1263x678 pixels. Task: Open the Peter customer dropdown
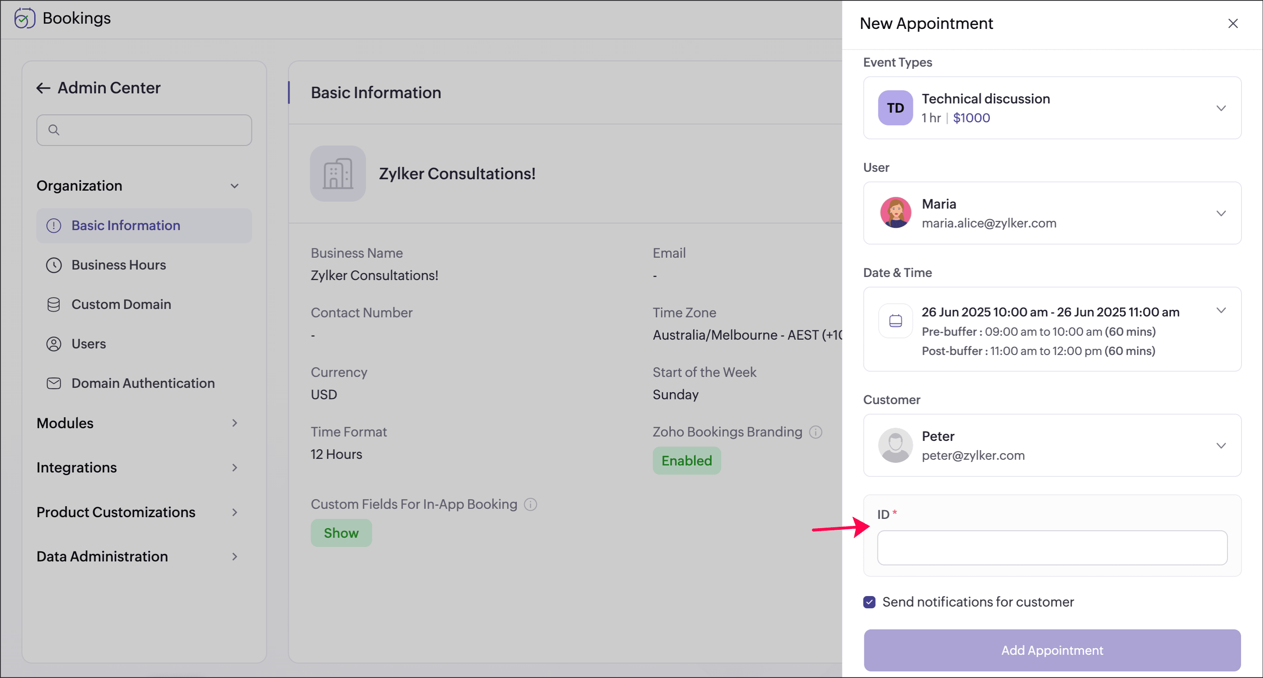pos(1221,445)
